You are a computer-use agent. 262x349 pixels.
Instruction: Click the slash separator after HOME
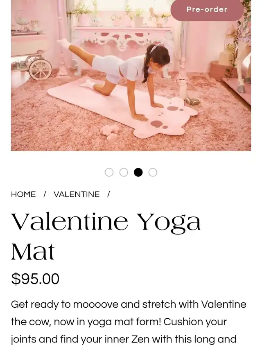[45, 194]
